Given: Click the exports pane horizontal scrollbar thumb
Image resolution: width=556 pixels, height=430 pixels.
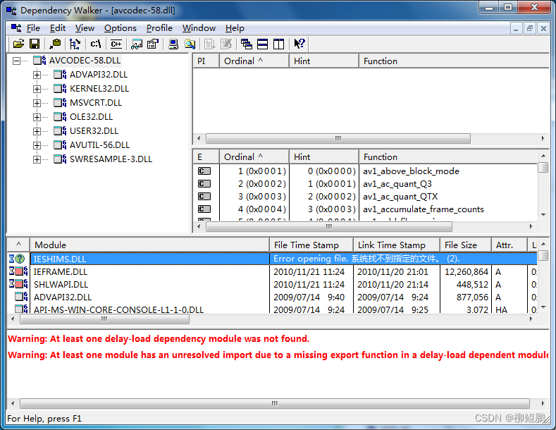Looking at the screenshot, I should coord(328,227).
